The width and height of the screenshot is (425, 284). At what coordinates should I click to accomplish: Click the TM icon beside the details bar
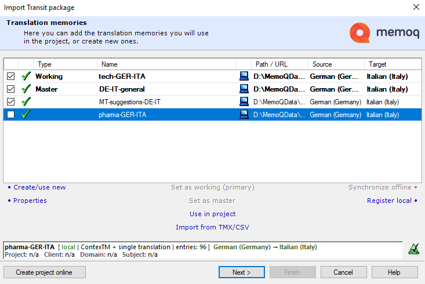(x=413, y=250)
